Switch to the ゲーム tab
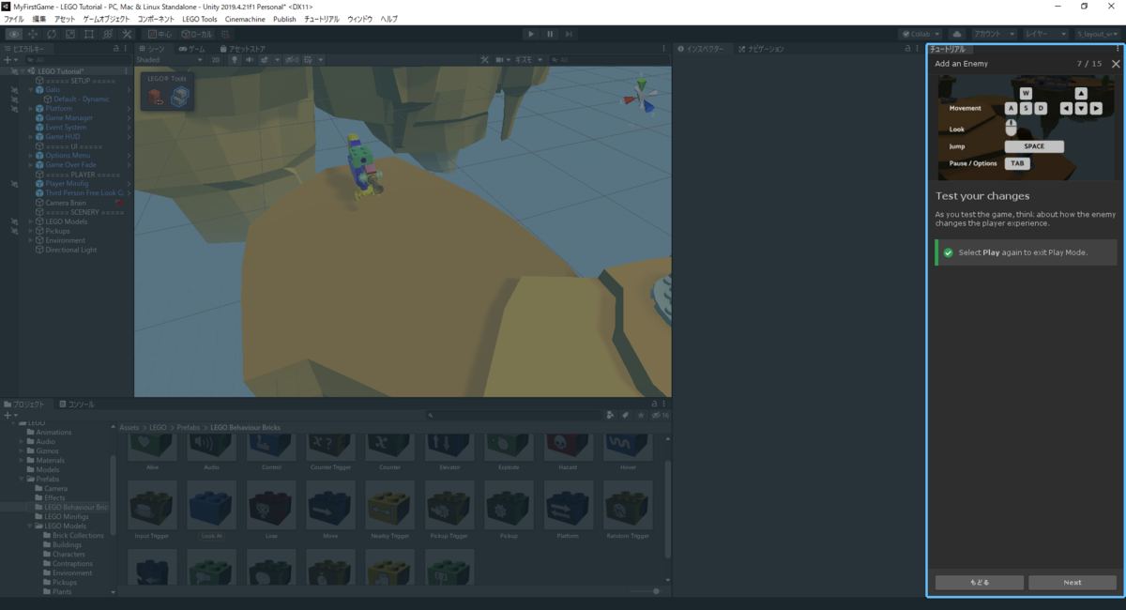Screen dimensions: 1126x610 [193, 48]
